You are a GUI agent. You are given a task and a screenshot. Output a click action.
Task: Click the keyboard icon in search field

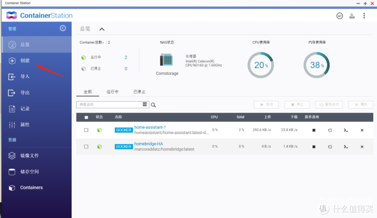pyautogui.click(x=145, y=104)
